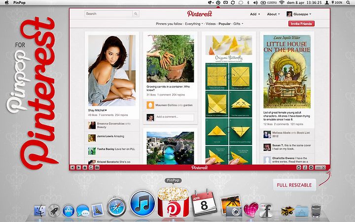Open Spotlight search in menu bar
Screen dimensions: 355x222
(348, 3)
